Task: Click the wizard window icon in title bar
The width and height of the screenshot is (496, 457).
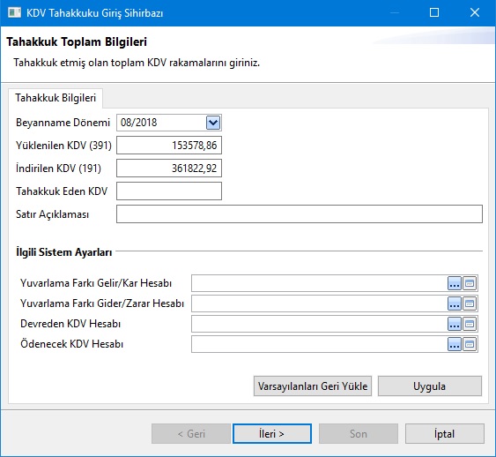Action: (x=15, y=12)
